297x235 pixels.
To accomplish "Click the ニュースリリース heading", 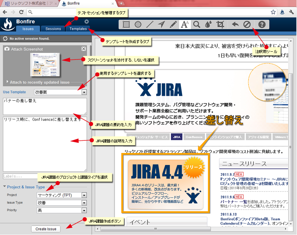I will point(244,164).
